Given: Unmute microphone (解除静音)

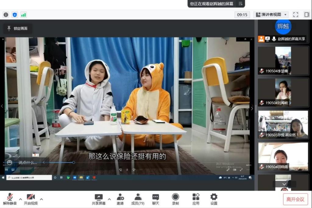Looking at the screenshot, I should click(x=10, y=199).
